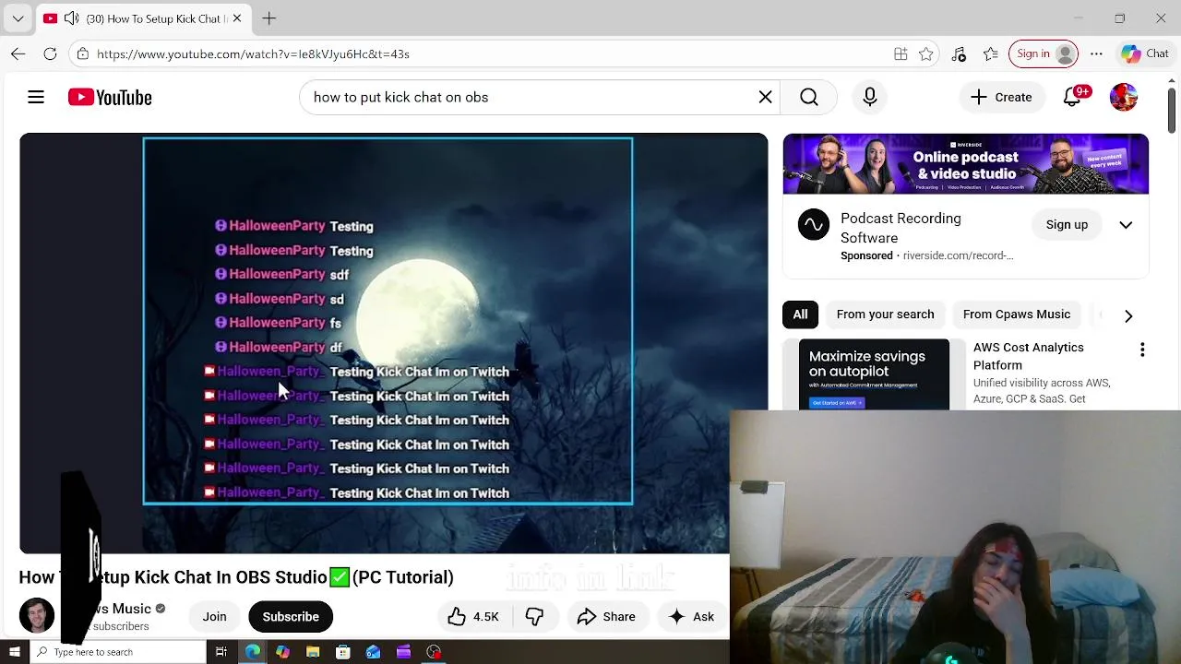
Task: Open the riverside.com sponsored link
Action: pos(958,255)
